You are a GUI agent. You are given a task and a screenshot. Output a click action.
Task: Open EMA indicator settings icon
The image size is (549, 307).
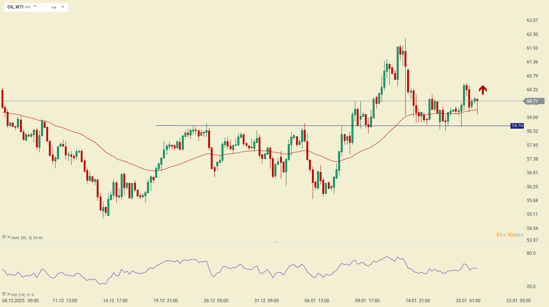coord(4,237)
